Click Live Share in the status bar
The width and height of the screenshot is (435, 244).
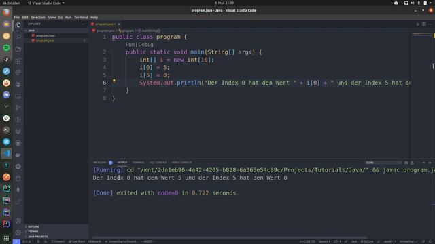coord(77,241)
